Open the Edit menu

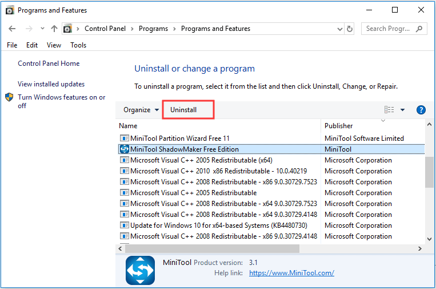(32, 45)
